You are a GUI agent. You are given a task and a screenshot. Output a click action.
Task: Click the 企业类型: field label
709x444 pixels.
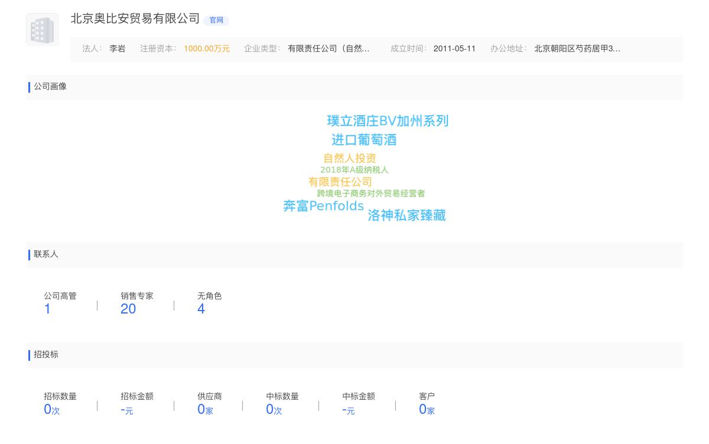click(x=262, y=49)
